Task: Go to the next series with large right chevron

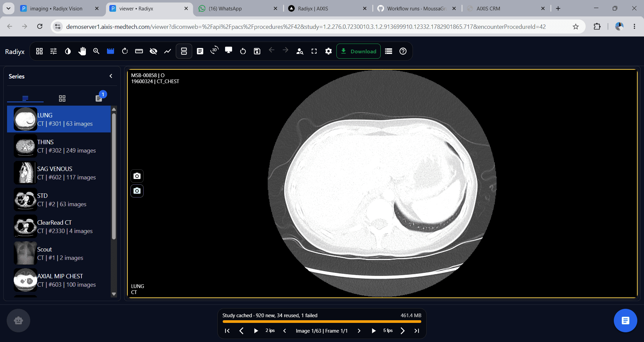Action: (402, 331)
